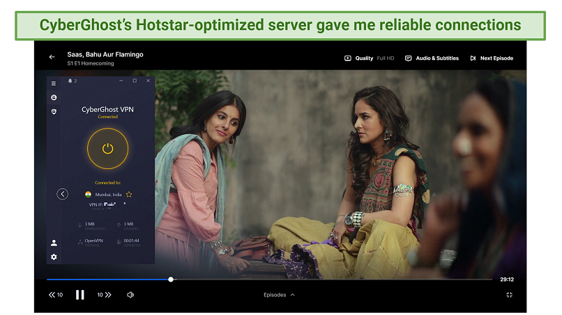Minimize the CyberGhost window
The width and height of the screenshot is (562, 315).
coord(121,81)
